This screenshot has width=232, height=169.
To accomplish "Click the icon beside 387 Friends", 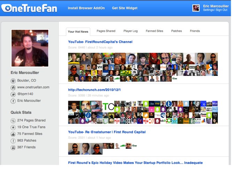I will (x=13, y=147).
